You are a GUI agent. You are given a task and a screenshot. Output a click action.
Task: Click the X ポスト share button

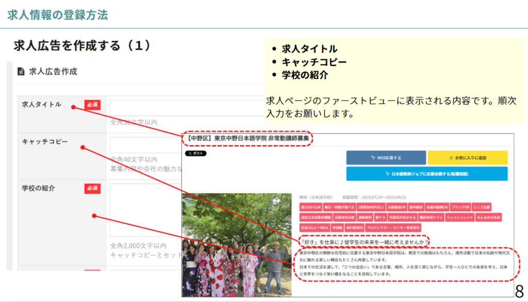(x=196, y=153)
